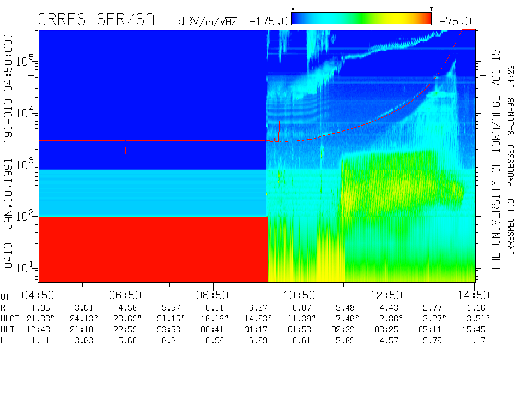Select the 04:50 time axis label

point(38,295)
